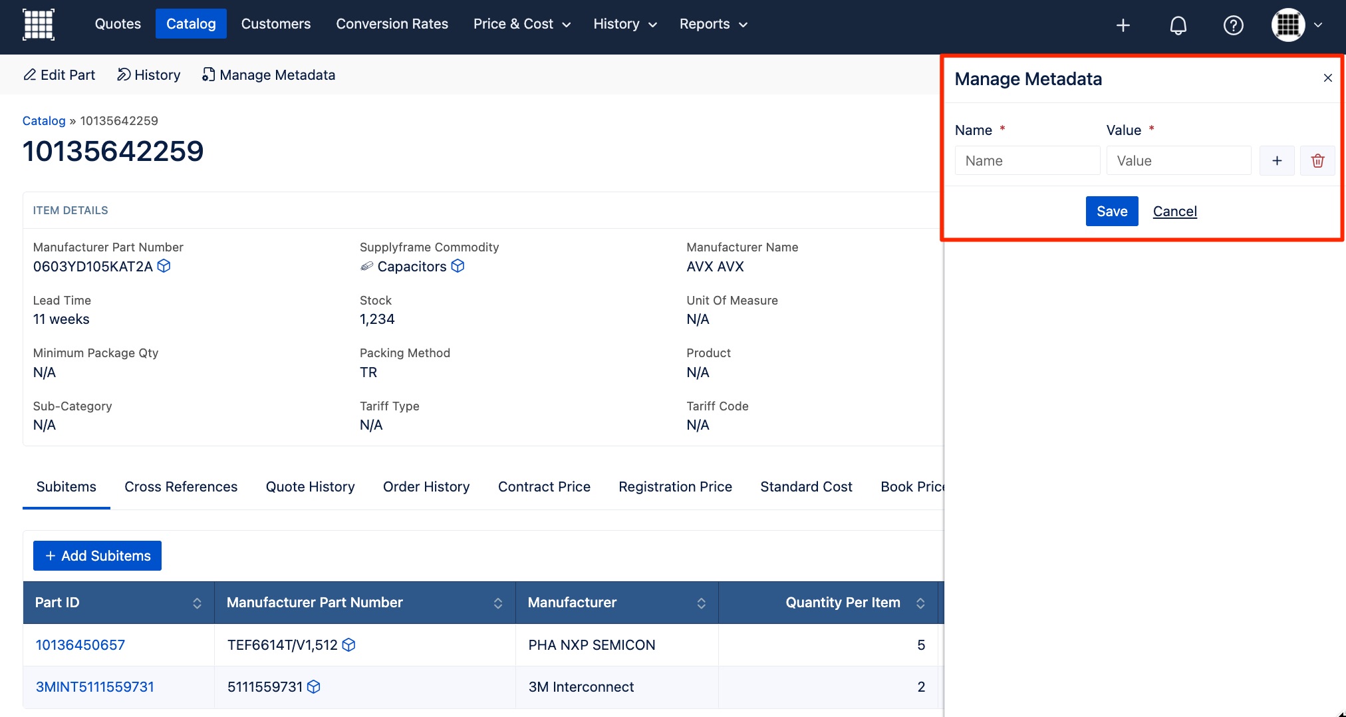Click the 11 weeks lead time value
This screenshot has height=717, width=1346.
[61, 319]
